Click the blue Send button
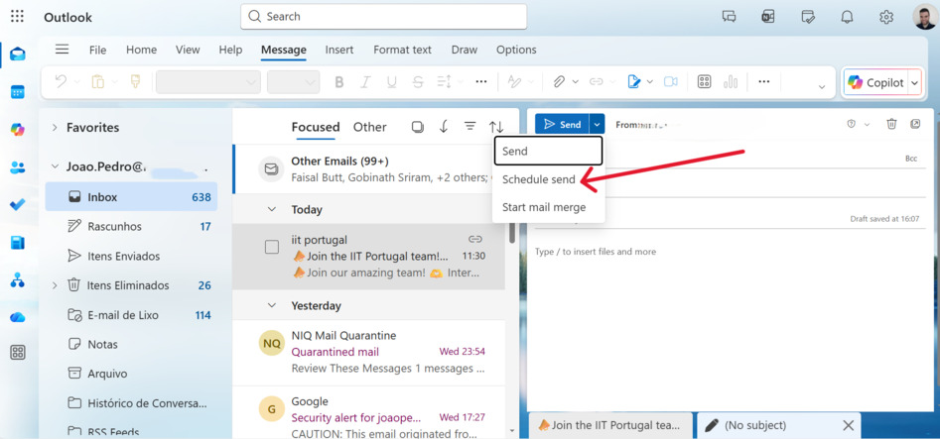940x439 pixels. coord(562,124)
